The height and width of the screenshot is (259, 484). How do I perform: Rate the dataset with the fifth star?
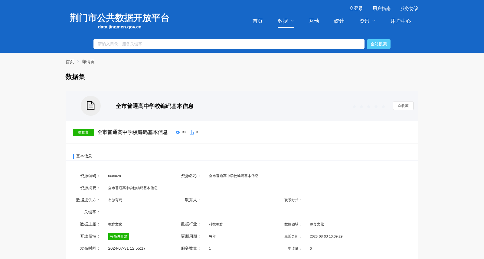pyautogui.click(x=383, y=106)
